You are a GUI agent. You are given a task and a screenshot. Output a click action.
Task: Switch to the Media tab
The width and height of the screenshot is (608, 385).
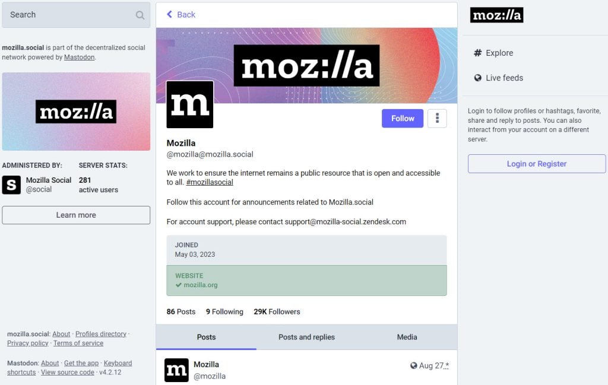click(406, 336)
